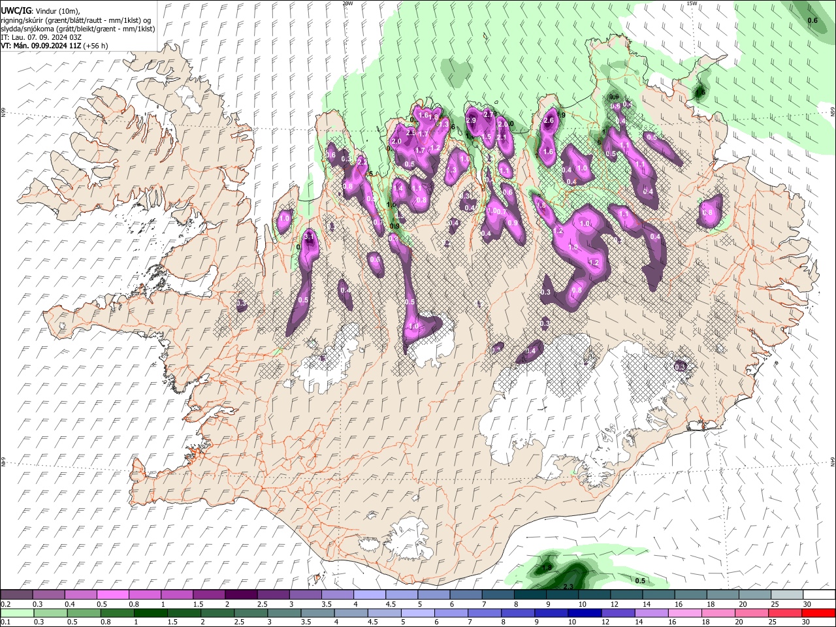Click the 20W longitude label on top edge
Image resolution: width=836 pixels, height=627 pixels.
tap(347, 3)
